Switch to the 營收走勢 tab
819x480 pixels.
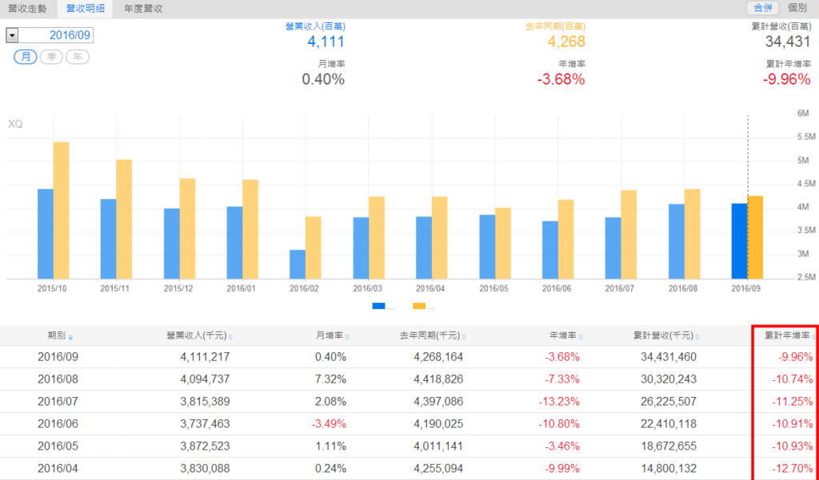click(x=27, y=8)
